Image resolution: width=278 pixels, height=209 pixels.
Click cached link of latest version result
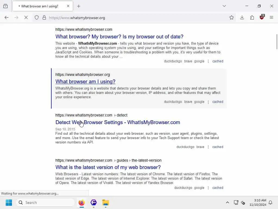[218, 188]
